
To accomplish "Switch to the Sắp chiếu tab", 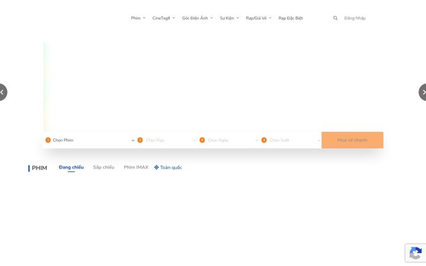I will (x=104, y=167).
